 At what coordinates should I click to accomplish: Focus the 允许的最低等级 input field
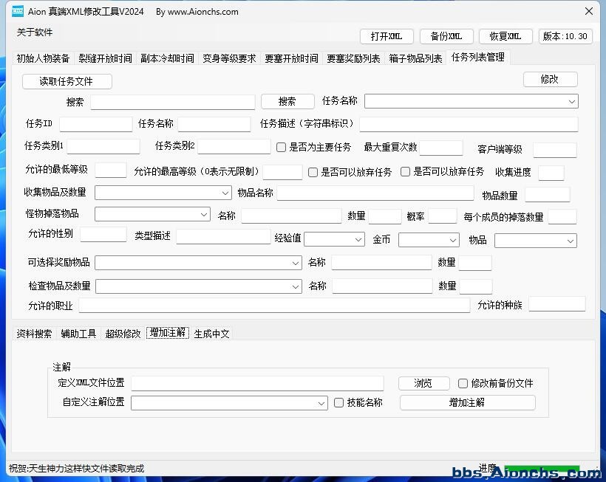[111, 171]
